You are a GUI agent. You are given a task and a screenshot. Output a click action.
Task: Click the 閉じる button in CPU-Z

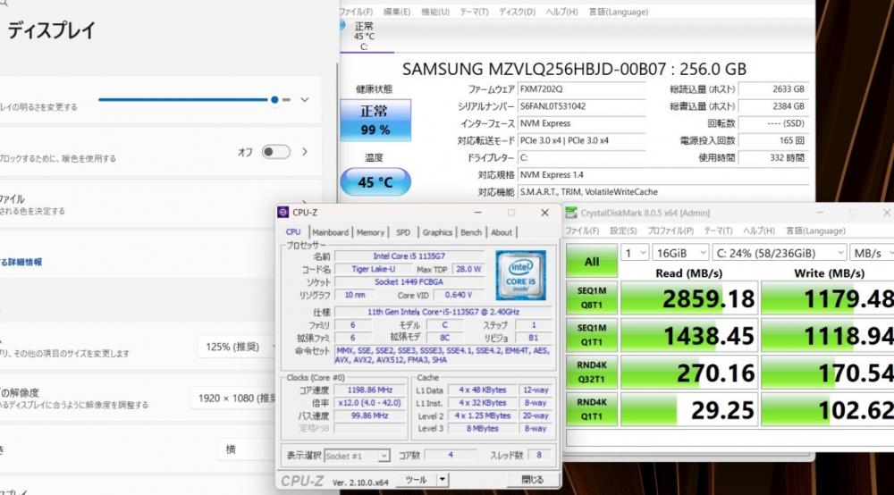click(532, 480)
